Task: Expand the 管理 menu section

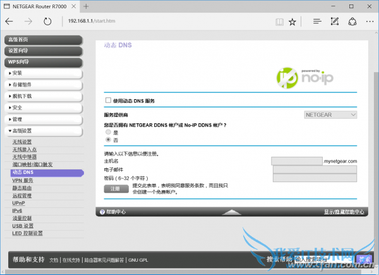Action: pos(44,119)
